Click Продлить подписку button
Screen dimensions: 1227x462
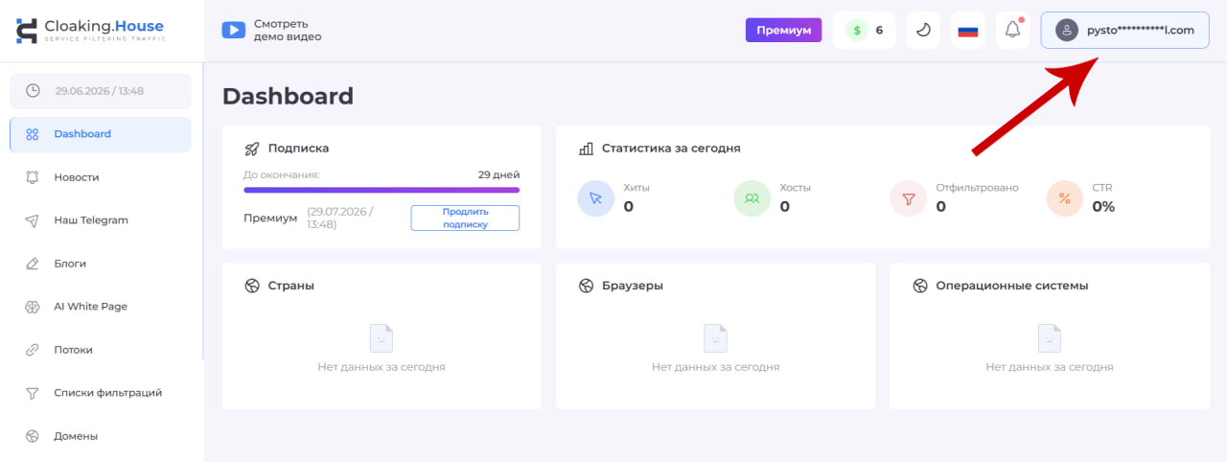[465, 218]
